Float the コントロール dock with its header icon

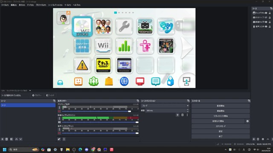click(x=249, y=101)
